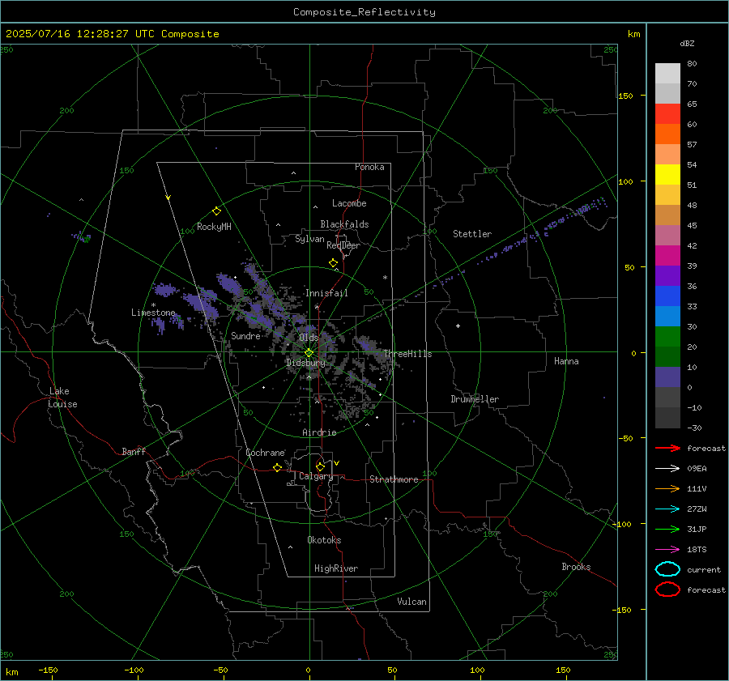This screenshot has width=729, height=681.
Task: Click the Didsbury city label
Action: tap(306, 363)
